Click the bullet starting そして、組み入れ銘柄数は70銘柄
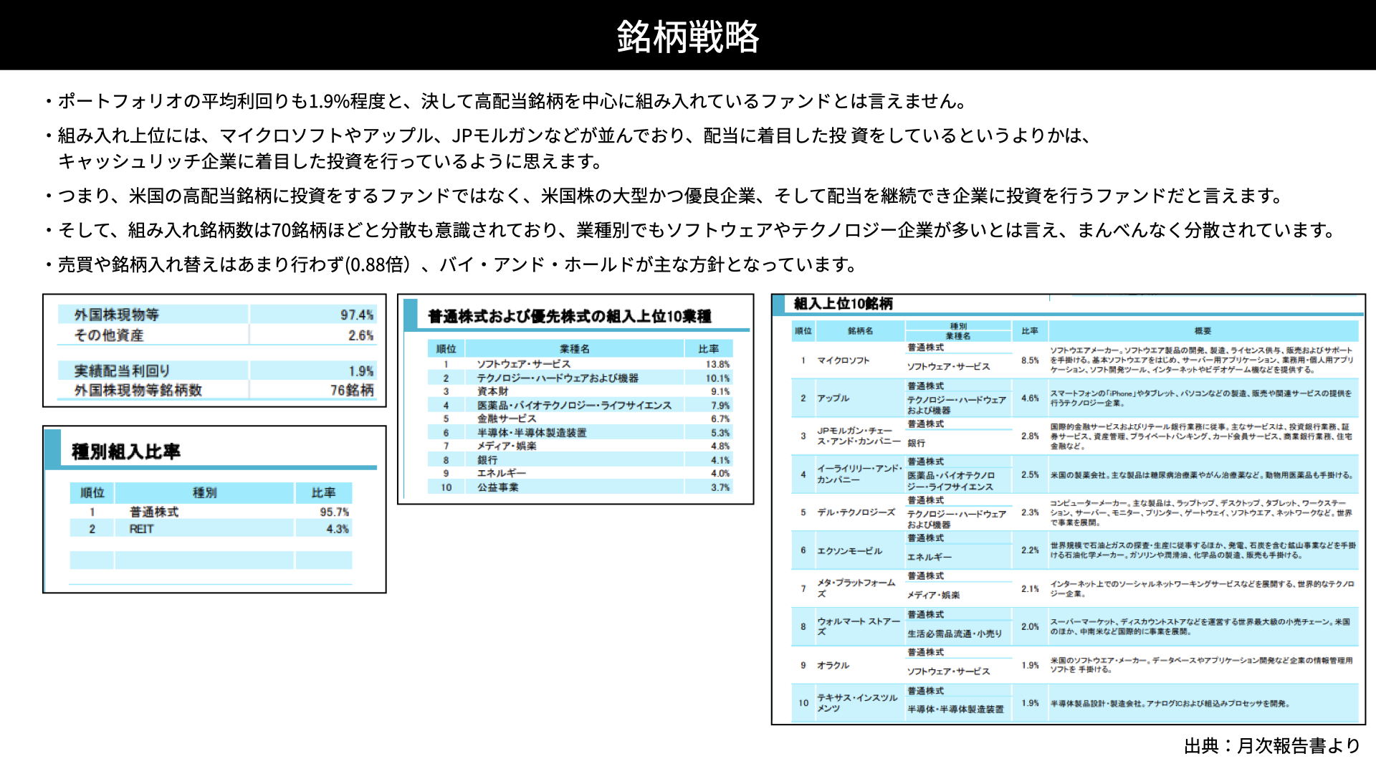This screenshot has height=774, width=1376. [689, 230]
